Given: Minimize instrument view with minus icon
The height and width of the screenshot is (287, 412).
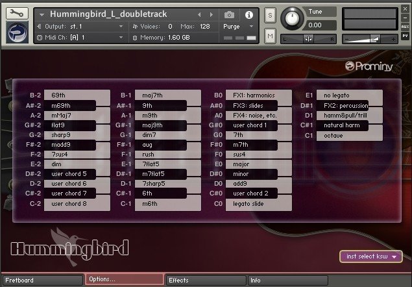Looking at the screenshot, I should (x=405, y=18).
